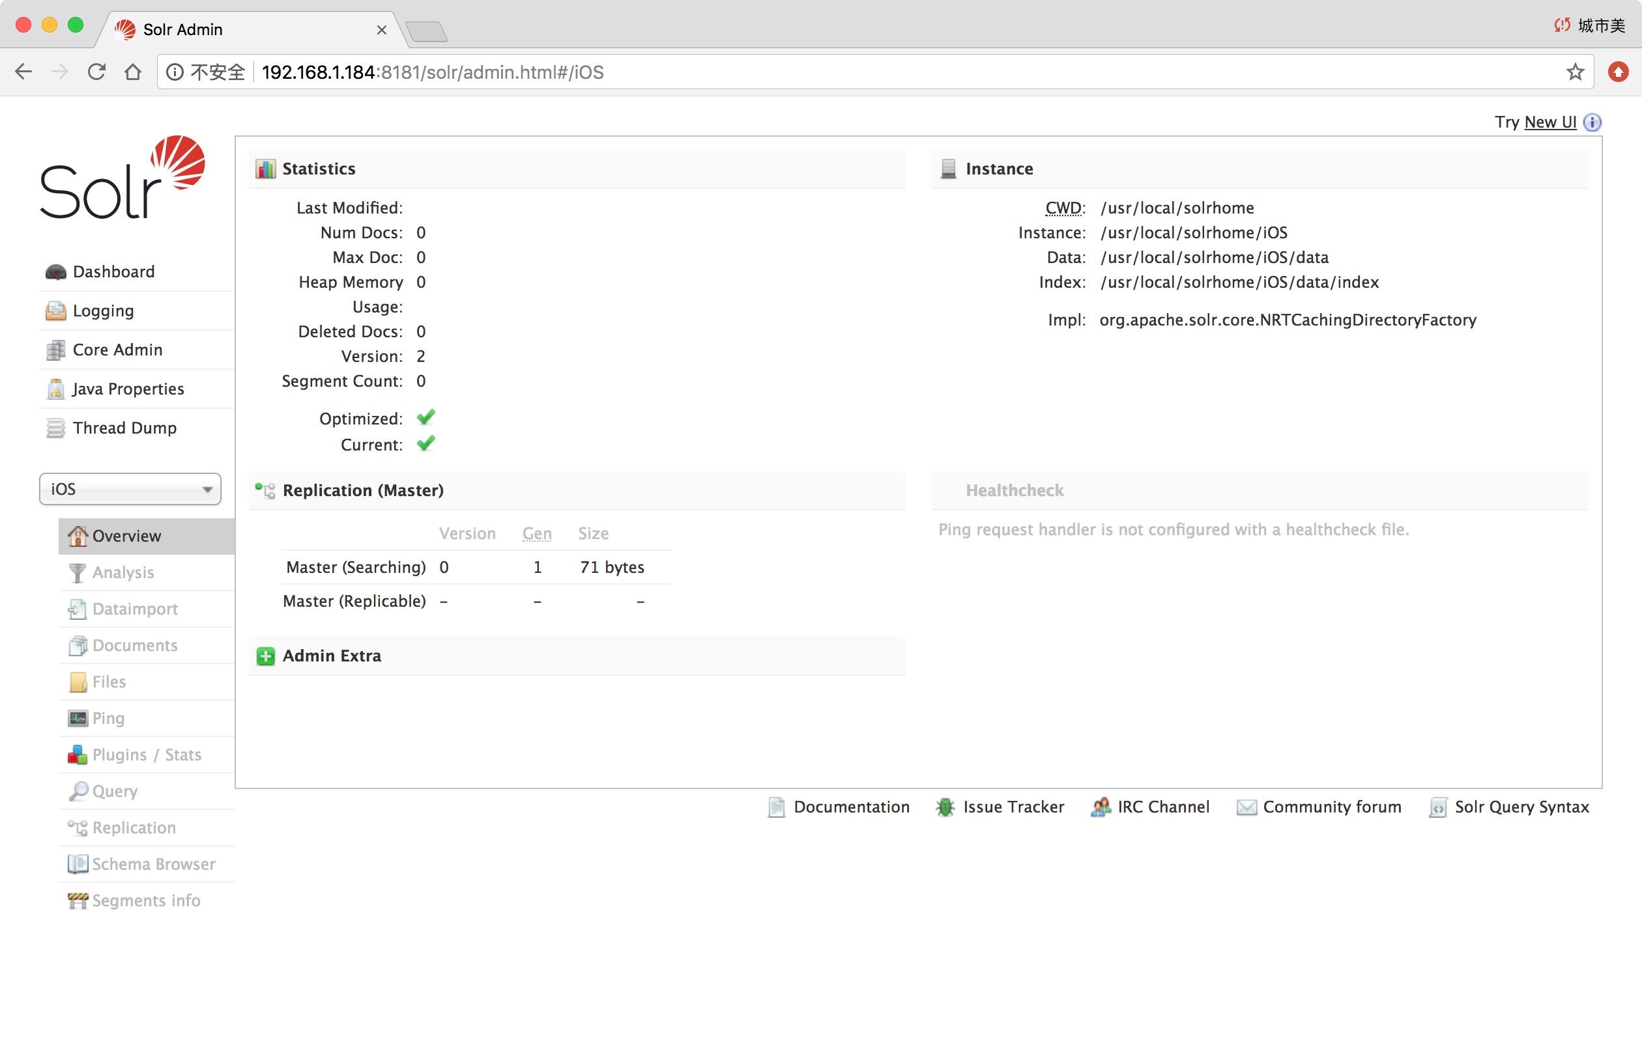This screenshot has height=1043, width=1642.
Task: Click the Logging folder icon
Action: tap(56, 311)
